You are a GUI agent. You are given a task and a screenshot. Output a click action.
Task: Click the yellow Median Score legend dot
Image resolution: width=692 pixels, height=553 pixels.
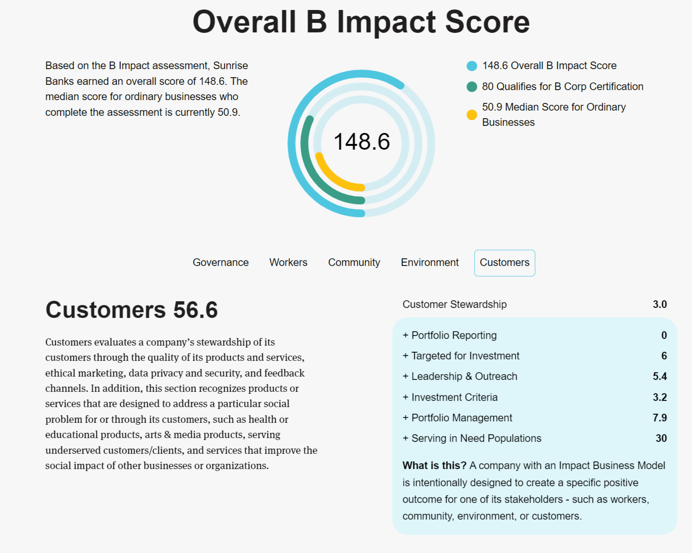472,114
